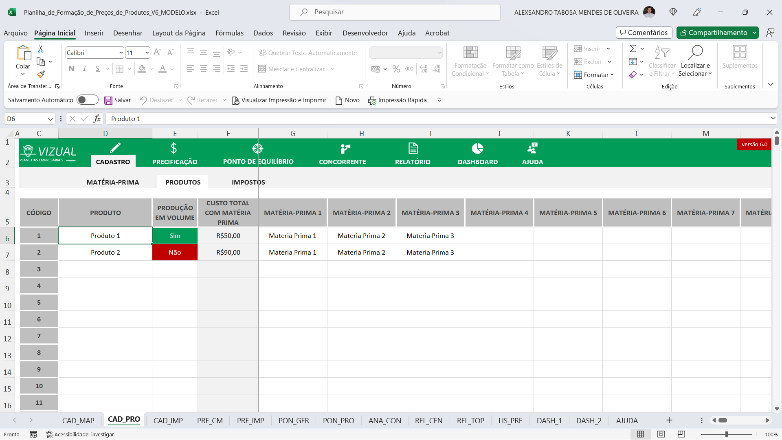Expand the Name Box dropdown arrow
The width and height of the screenshot is (782, 440).
[x=50, y=119]
